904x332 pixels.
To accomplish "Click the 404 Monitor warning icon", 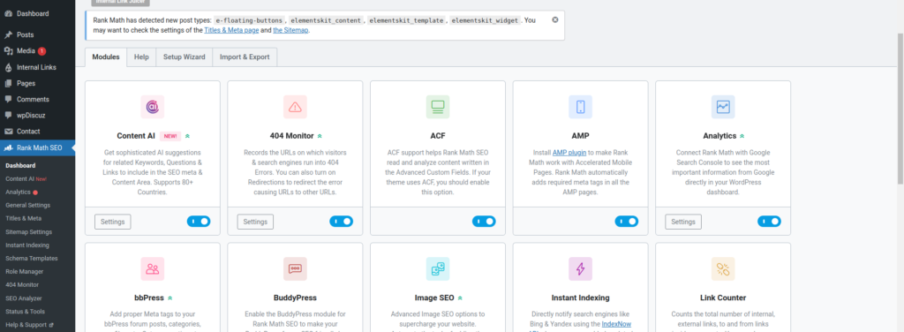I will (x=295, y=107).
